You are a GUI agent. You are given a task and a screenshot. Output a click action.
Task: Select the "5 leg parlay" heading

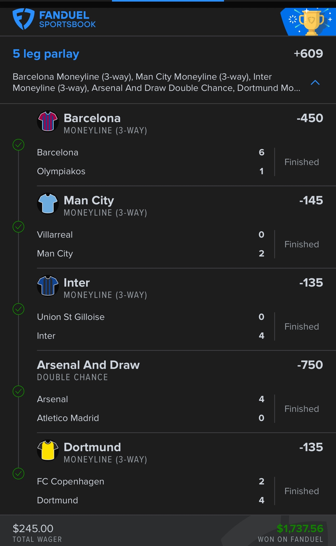click(x=46, y=54)
